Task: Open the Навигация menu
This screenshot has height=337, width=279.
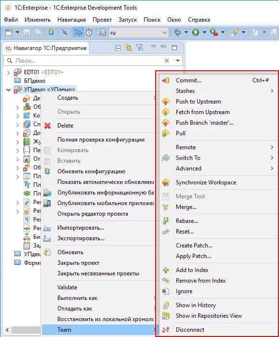Action: pos(71,20)
